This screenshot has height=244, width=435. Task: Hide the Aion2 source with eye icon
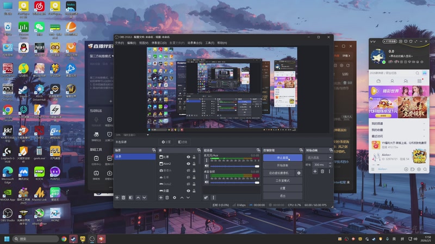(x=188, y=164)
